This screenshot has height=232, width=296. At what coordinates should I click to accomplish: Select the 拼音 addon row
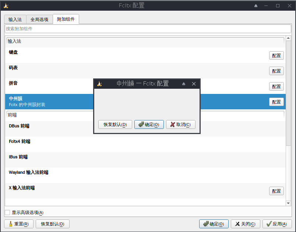click(x=145, y=86)
